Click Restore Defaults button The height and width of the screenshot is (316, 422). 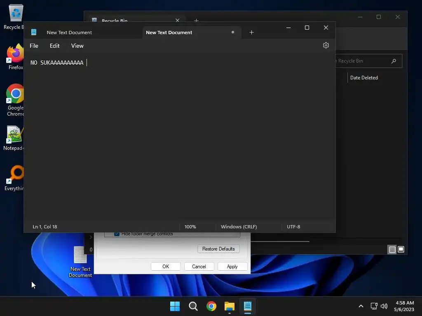click(218, 249)
